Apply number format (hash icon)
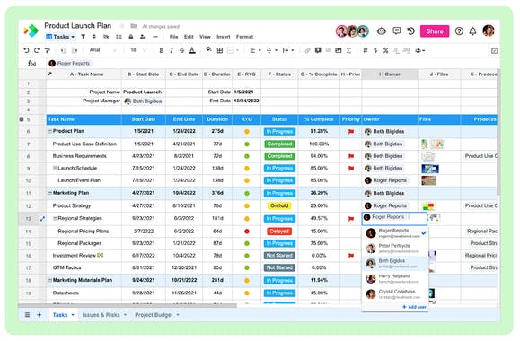 tap(366, 50)
